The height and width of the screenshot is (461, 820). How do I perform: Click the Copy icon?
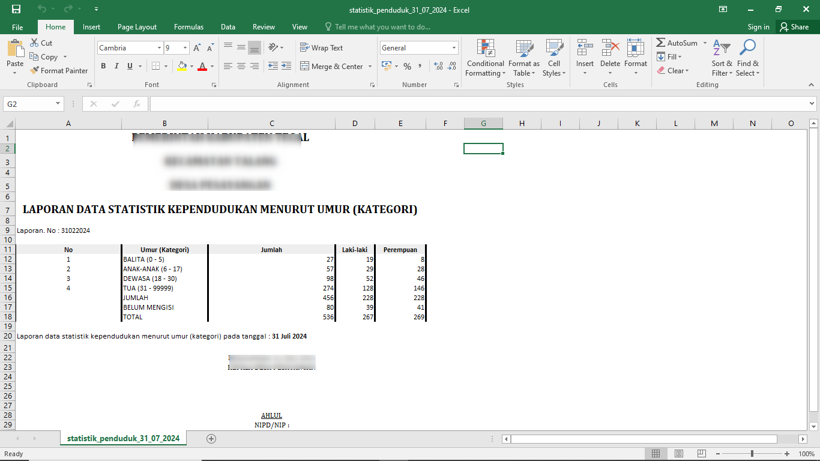point(34,56)
